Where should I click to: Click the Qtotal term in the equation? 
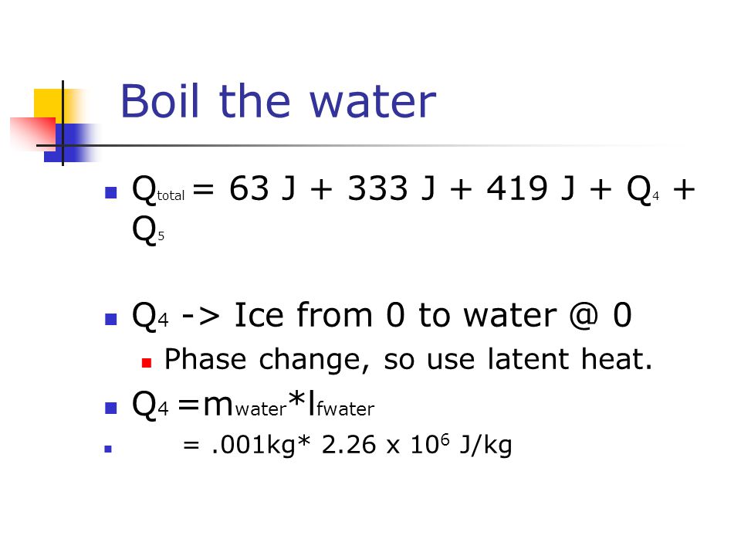[x=158, y=190]
